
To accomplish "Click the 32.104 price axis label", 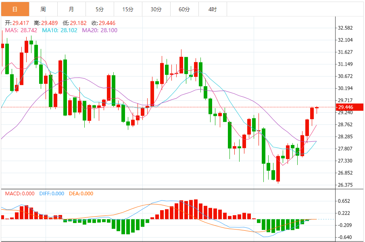I will [x=345, y=40].
